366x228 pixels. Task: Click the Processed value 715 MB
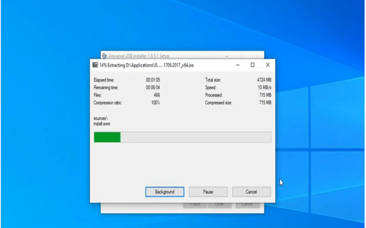(x=265, y=95)
